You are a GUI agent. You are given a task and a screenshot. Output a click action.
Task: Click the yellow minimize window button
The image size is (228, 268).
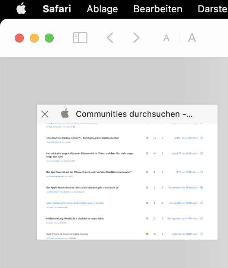tap(34, 38)
